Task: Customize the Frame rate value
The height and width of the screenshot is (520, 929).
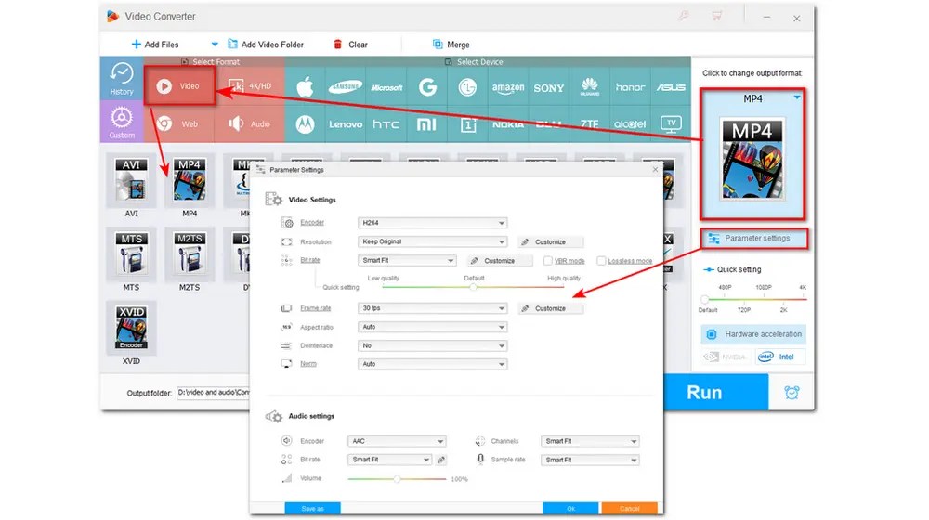Action: [550, 308]
